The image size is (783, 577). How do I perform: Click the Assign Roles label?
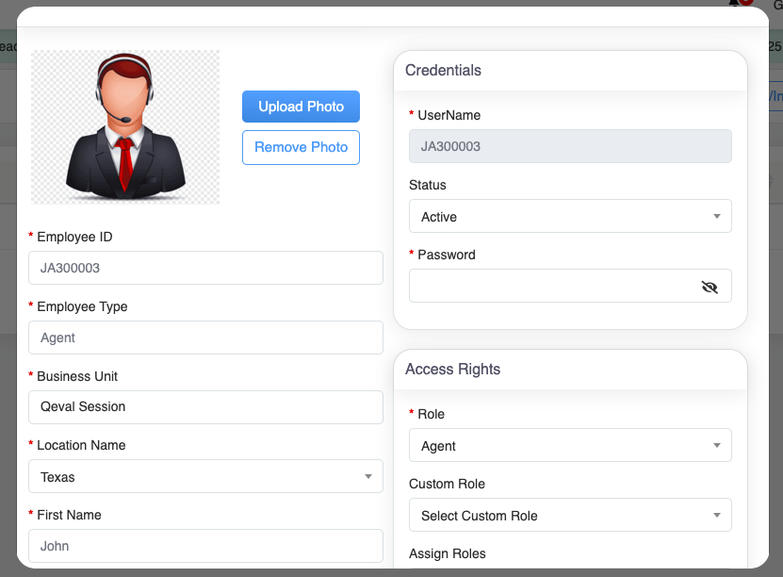[449, 554]
